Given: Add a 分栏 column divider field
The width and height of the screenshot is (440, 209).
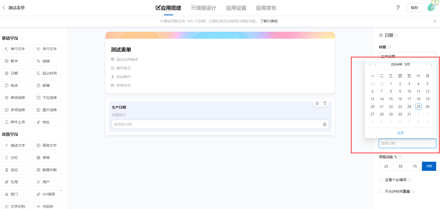Looking at the screenshot, I should (x=16, y=158).
